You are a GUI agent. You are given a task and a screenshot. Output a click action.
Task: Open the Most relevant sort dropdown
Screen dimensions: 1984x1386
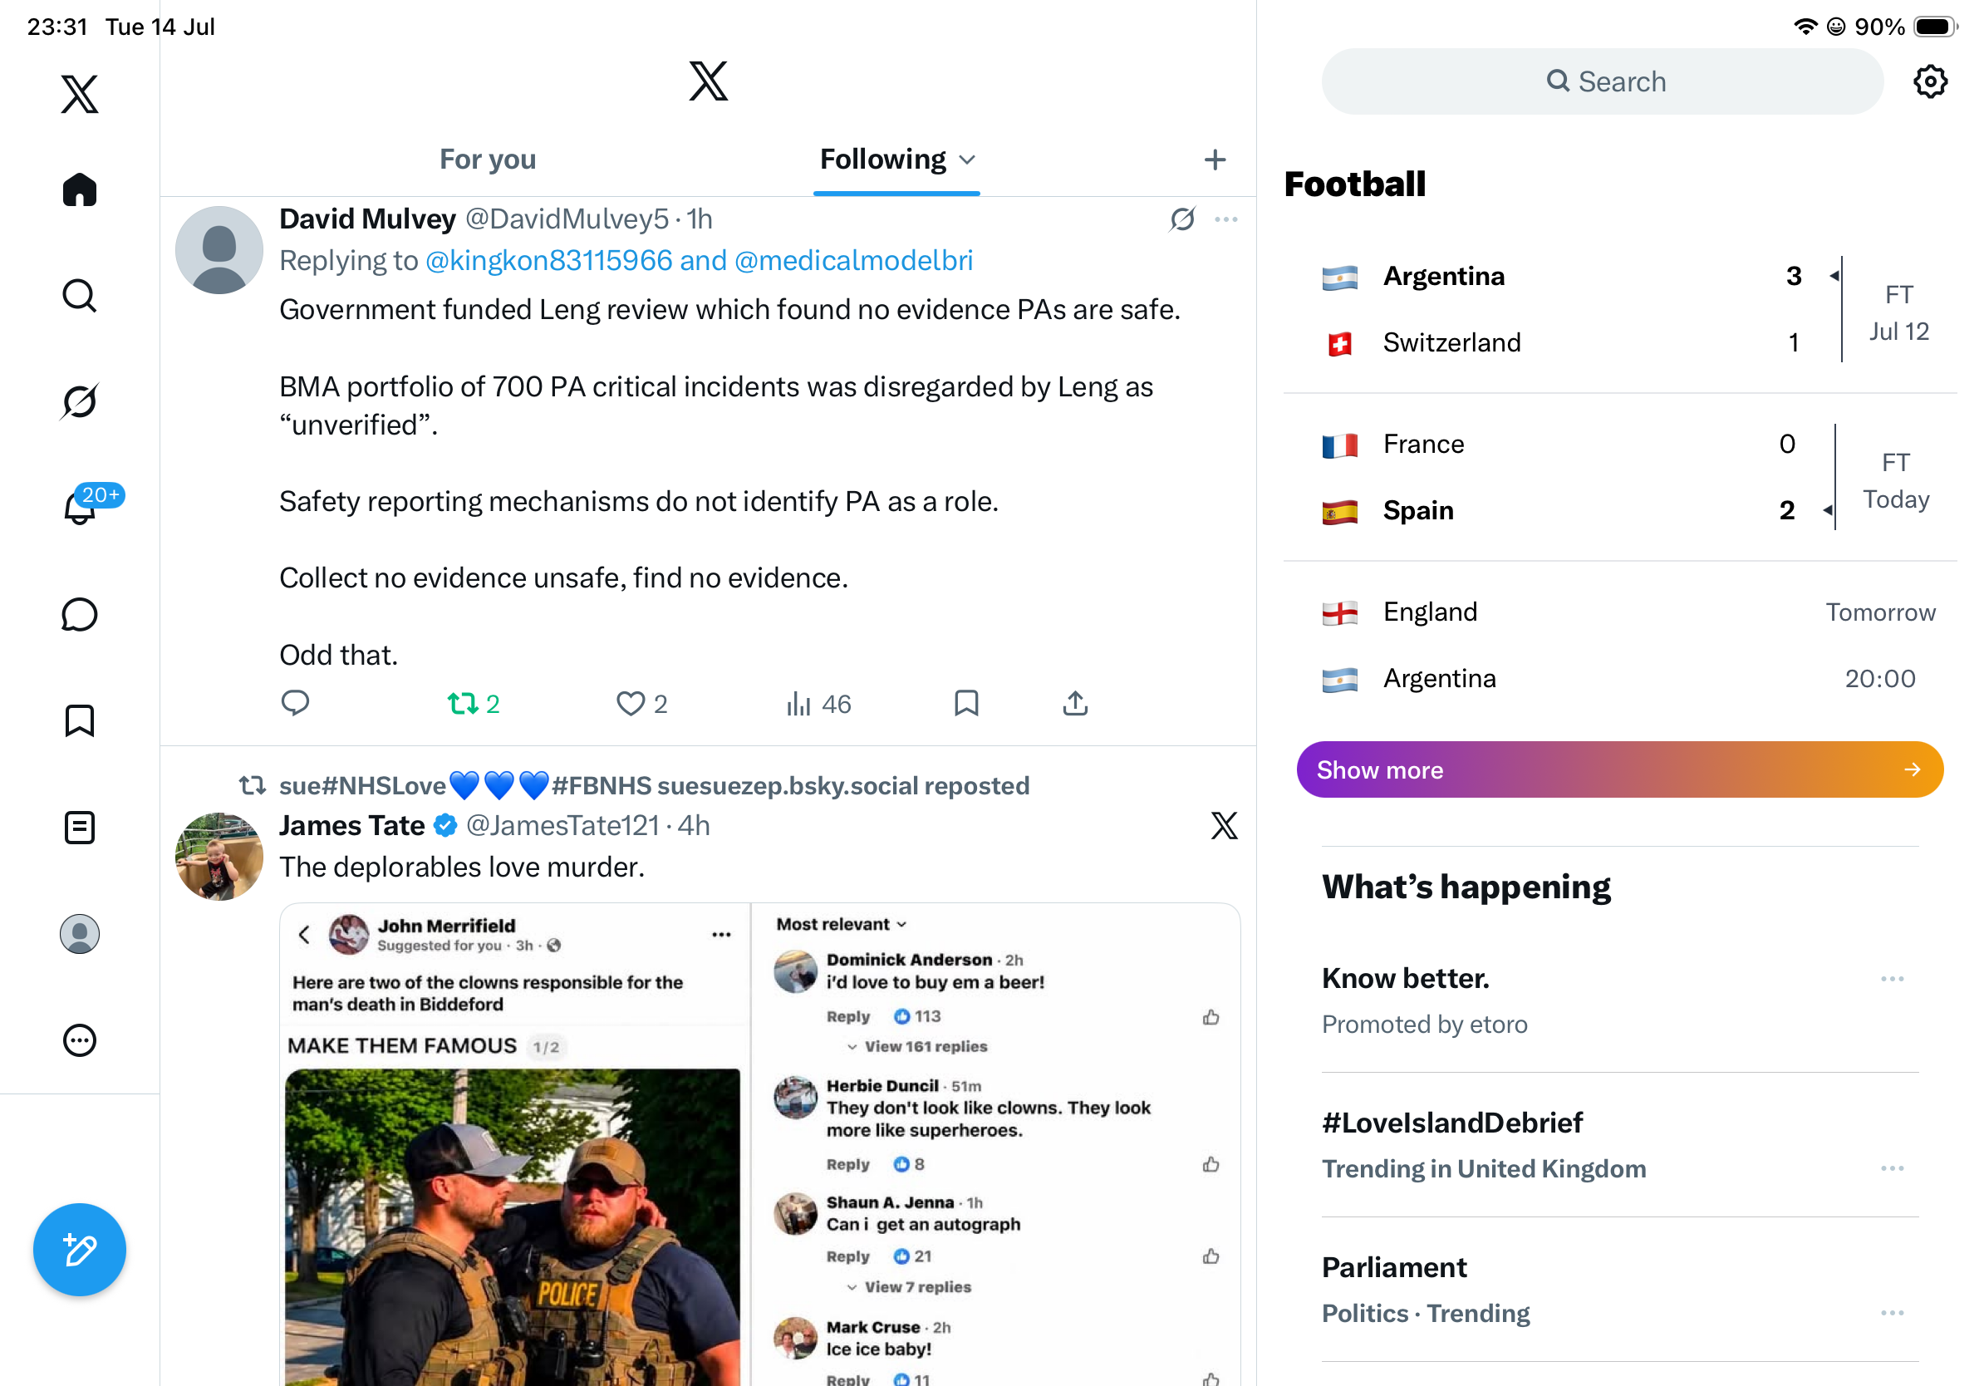(x=841, y=925)
